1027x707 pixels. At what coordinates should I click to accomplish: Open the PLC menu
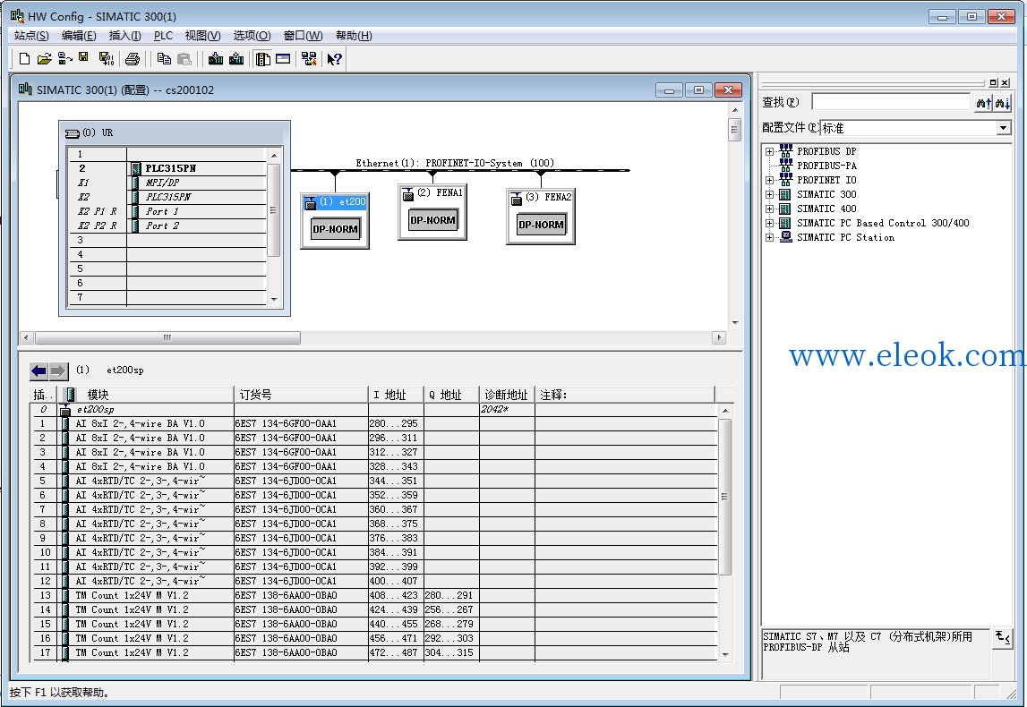pyautogui.click(x=163, y=36)
